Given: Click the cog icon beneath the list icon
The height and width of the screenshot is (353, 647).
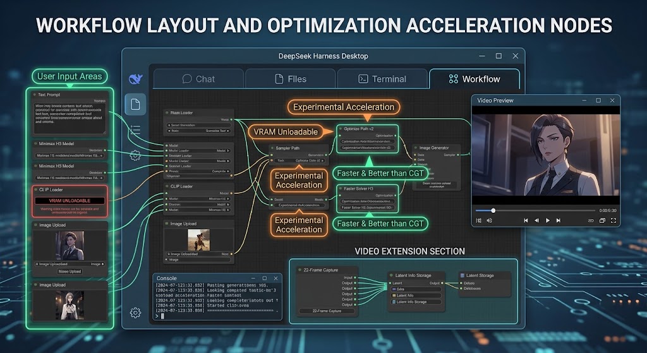Looking at the screenshot, I should (135, 155).
